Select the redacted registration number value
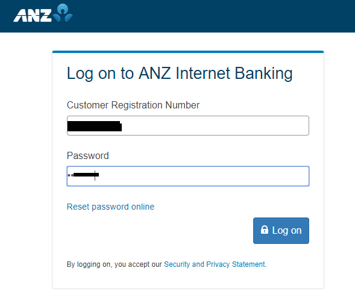Viewport: 355px width, 303px height. pyautogui.click(x=95, y=126)
